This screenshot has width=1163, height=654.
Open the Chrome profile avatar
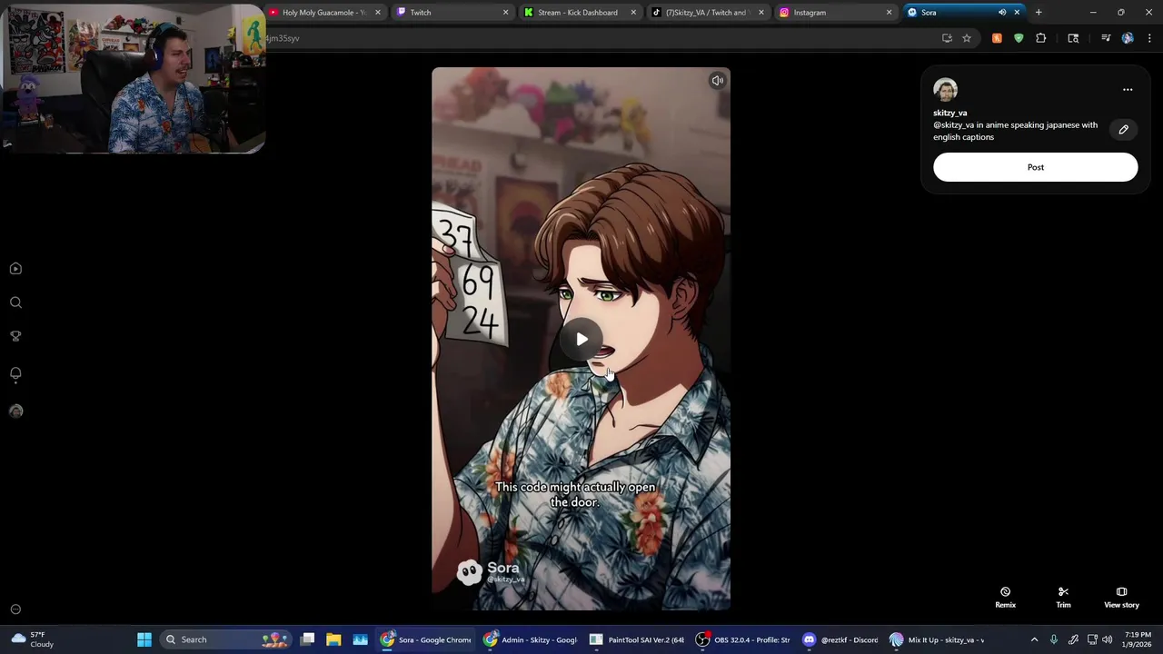1128,38
